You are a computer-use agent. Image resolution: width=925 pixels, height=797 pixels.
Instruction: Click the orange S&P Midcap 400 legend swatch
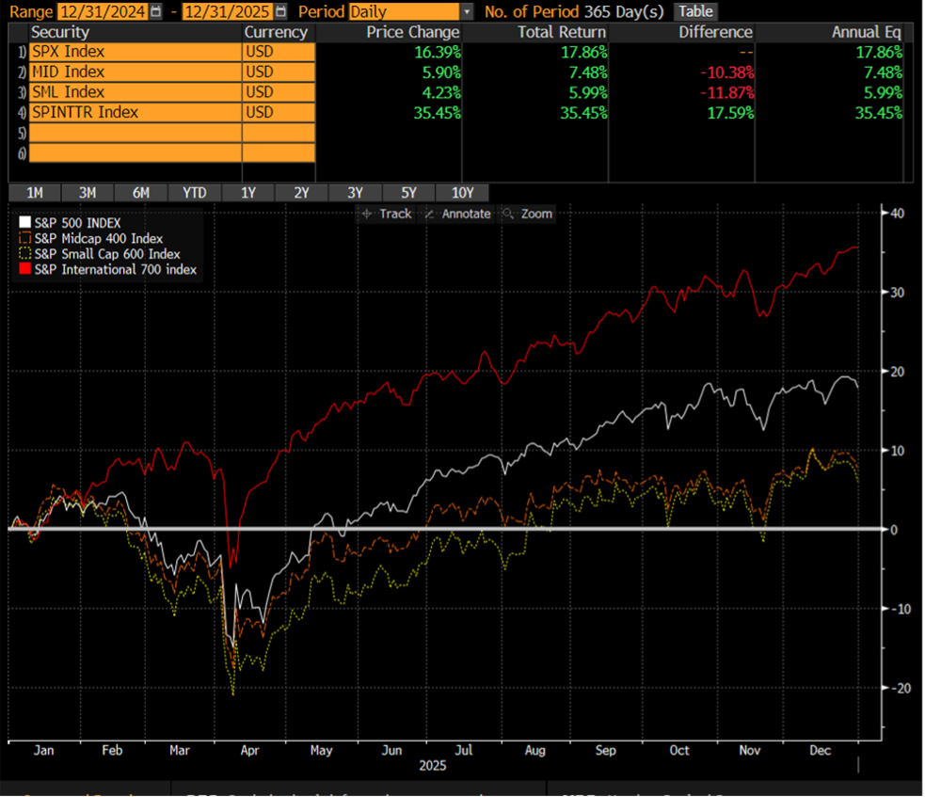(x=24, y=238)
